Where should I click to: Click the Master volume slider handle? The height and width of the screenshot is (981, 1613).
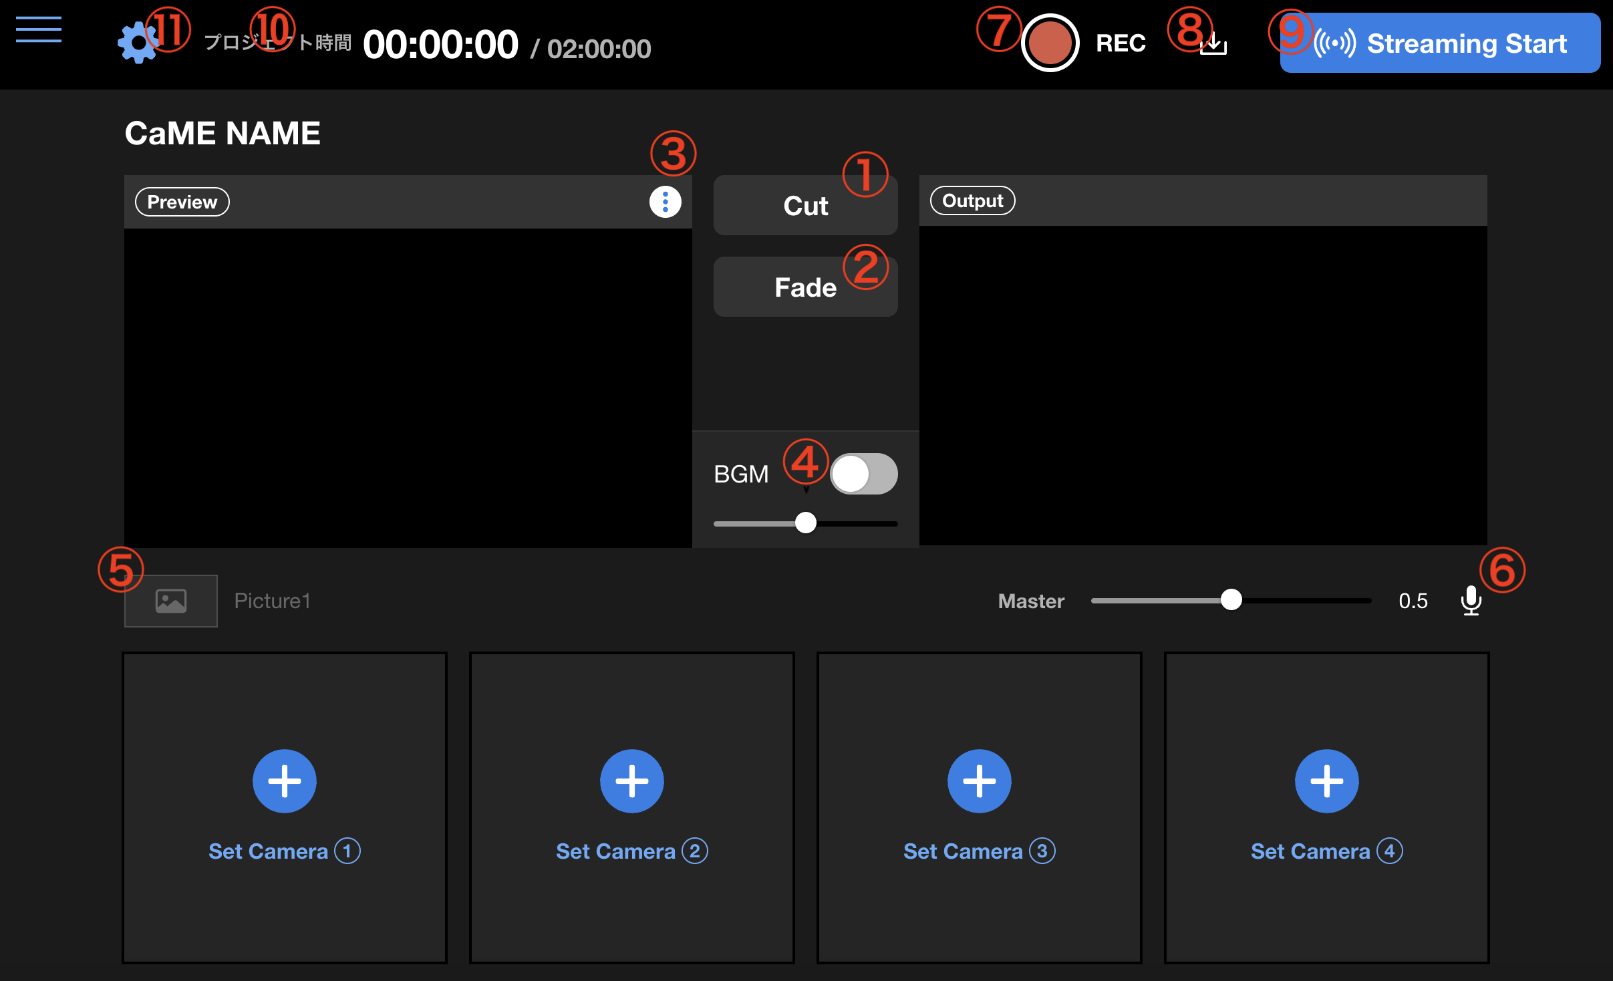point(1231,599)
